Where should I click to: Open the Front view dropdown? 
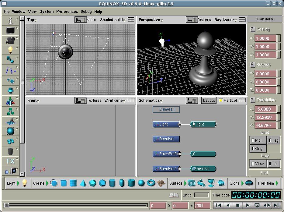(33, 101)
